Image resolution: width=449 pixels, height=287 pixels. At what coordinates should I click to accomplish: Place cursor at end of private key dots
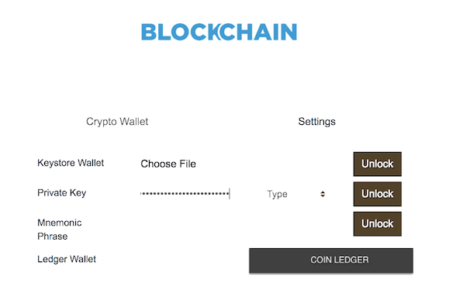[x=230, y=194]
